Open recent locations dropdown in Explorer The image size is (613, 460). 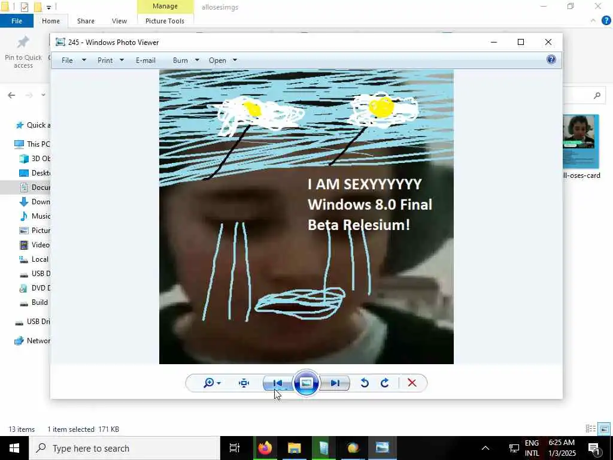tap(43, 95)
